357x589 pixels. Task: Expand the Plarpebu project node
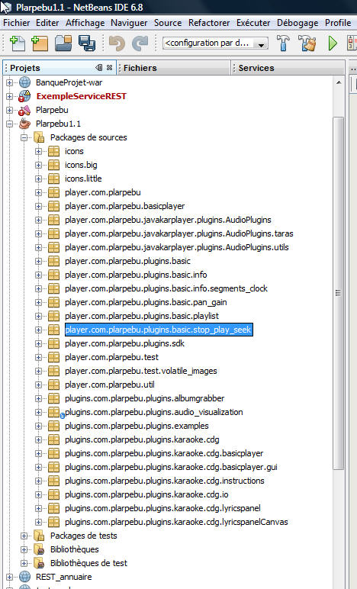tap(9, 110)
